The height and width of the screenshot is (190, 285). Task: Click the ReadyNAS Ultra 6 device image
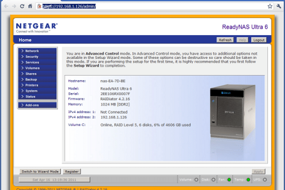[x=233, y=112]
